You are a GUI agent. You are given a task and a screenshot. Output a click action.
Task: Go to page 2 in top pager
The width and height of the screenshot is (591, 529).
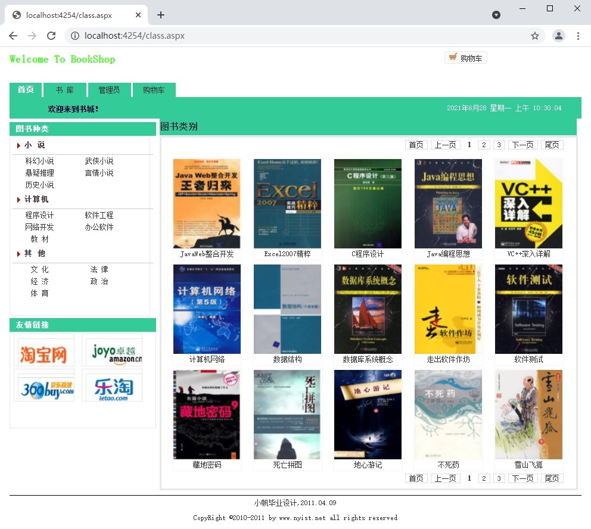(x=484, y=145)
